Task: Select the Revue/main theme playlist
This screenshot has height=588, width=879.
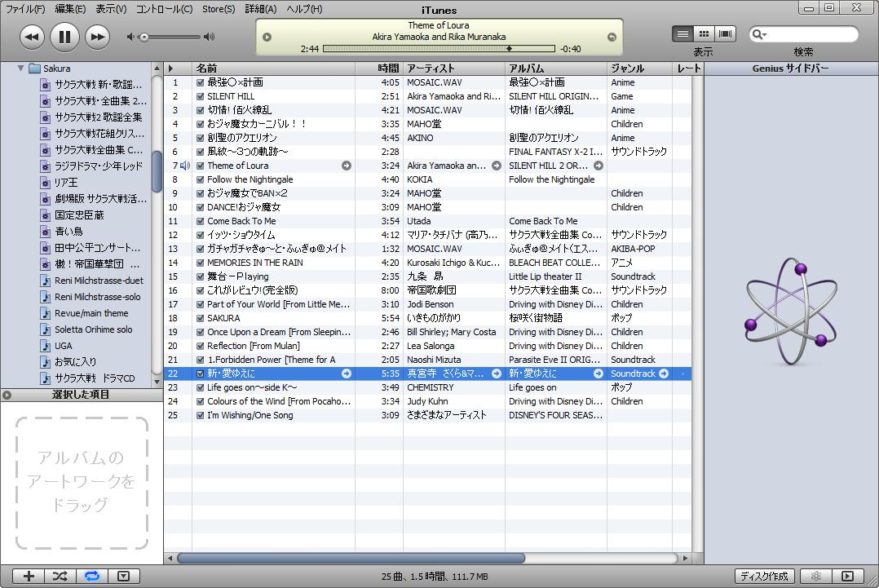Action: 91,313
